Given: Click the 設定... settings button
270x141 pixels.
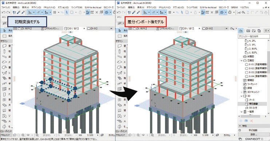Looking at the screenshot, I should pos(254,134).
